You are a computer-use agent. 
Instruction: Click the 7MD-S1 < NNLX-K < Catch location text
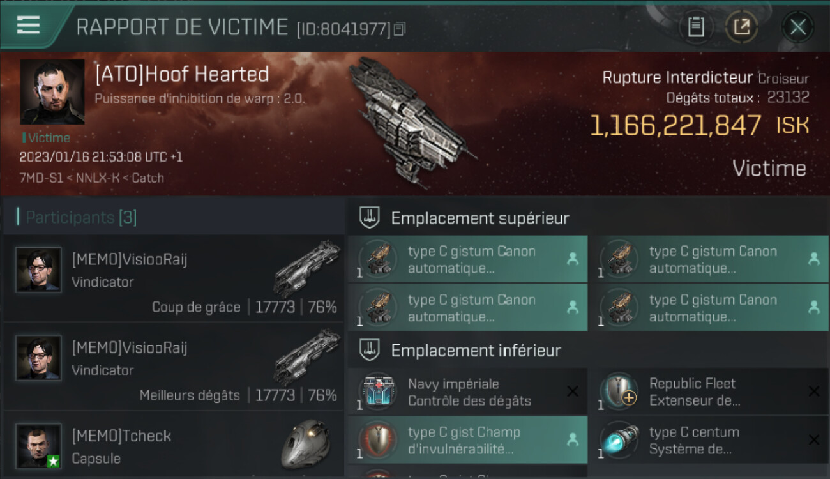pyautogui.click(x=92, y=178)
